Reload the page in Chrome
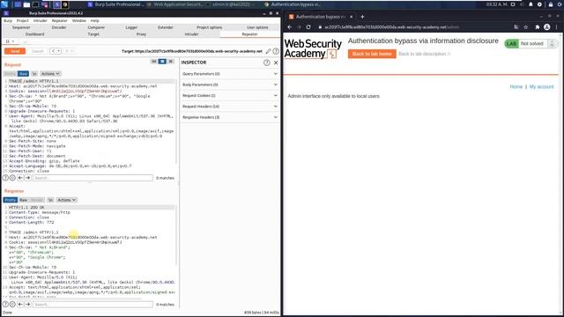 coord(308,27)
